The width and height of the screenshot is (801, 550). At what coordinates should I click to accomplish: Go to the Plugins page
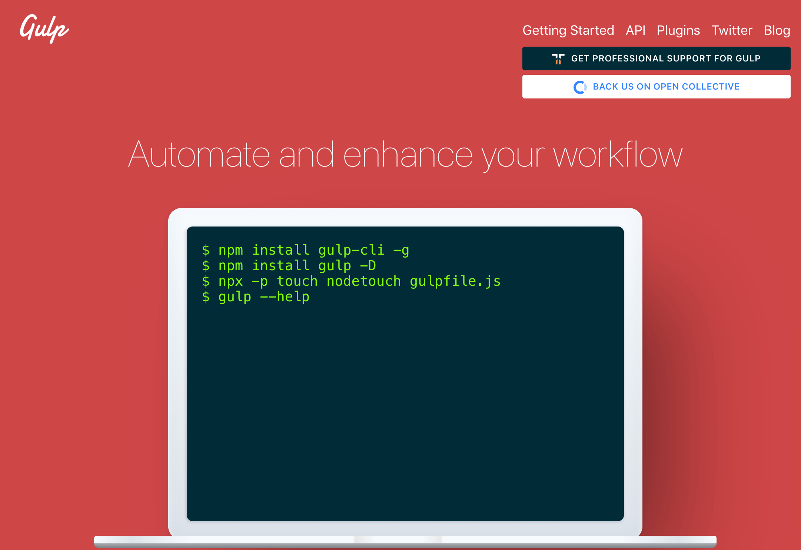click(678, 30)
